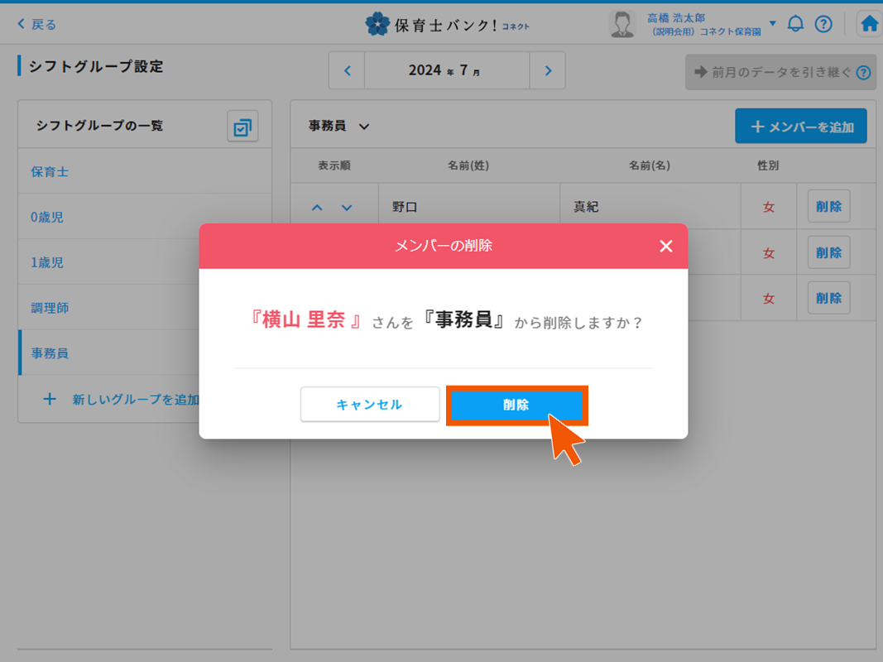
Task: Go home via the house icon
Action: tap(867, 23)
